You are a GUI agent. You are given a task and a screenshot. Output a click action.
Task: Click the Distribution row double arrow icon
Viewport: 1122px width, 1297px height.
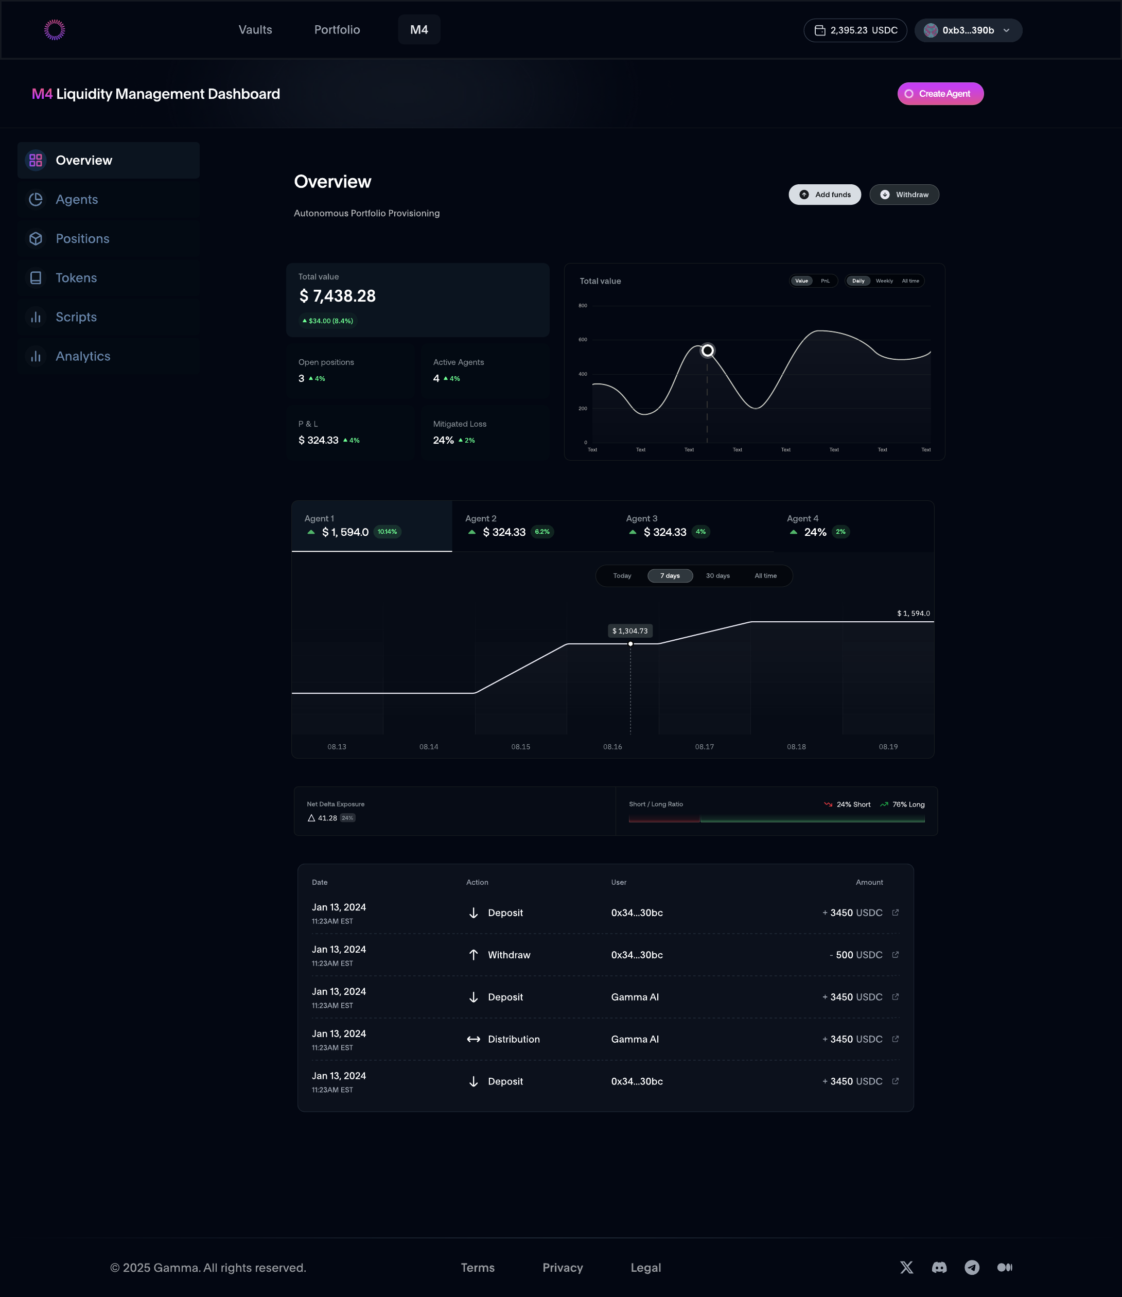pyautogui.click(x=474, y=1039)
